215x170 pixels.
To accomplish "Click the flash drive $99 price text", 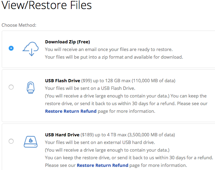I will pyautogui.click(x=86, y=81).
